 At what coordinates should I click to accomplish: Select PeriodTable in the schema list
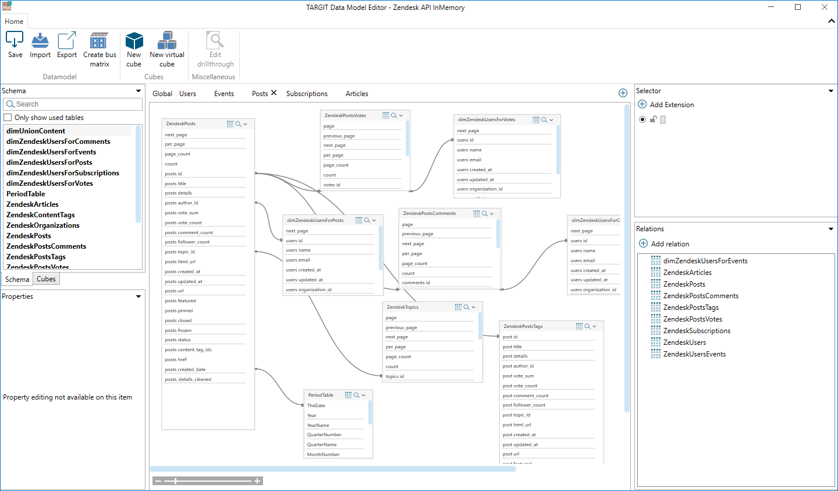pyautogui.click(x=26, y=194)
